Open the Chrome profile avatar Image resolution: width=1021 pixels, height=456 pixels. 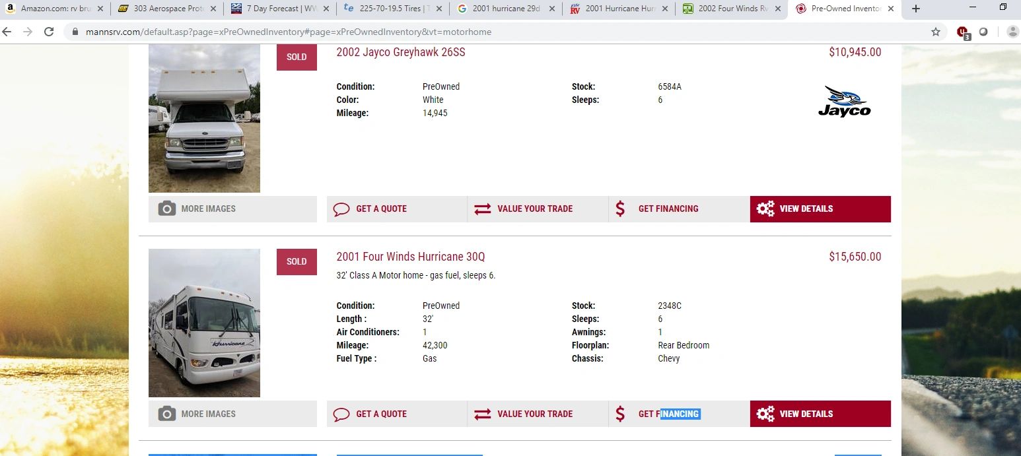1012,32
